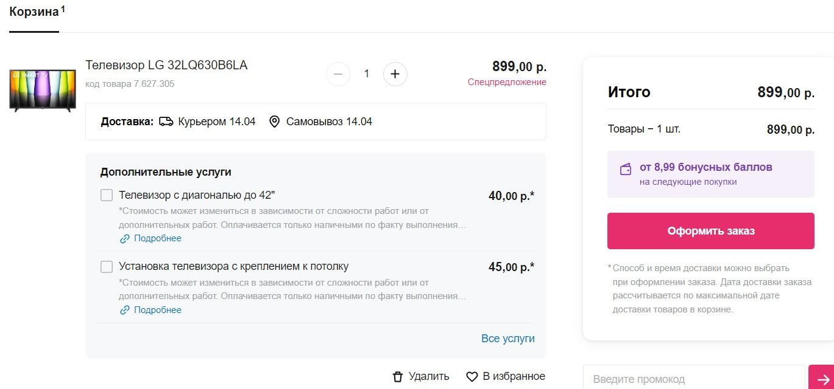834x389 pixels.
Task: Click link icon under ceiling mount service
Action: click(x=125, y=311)
